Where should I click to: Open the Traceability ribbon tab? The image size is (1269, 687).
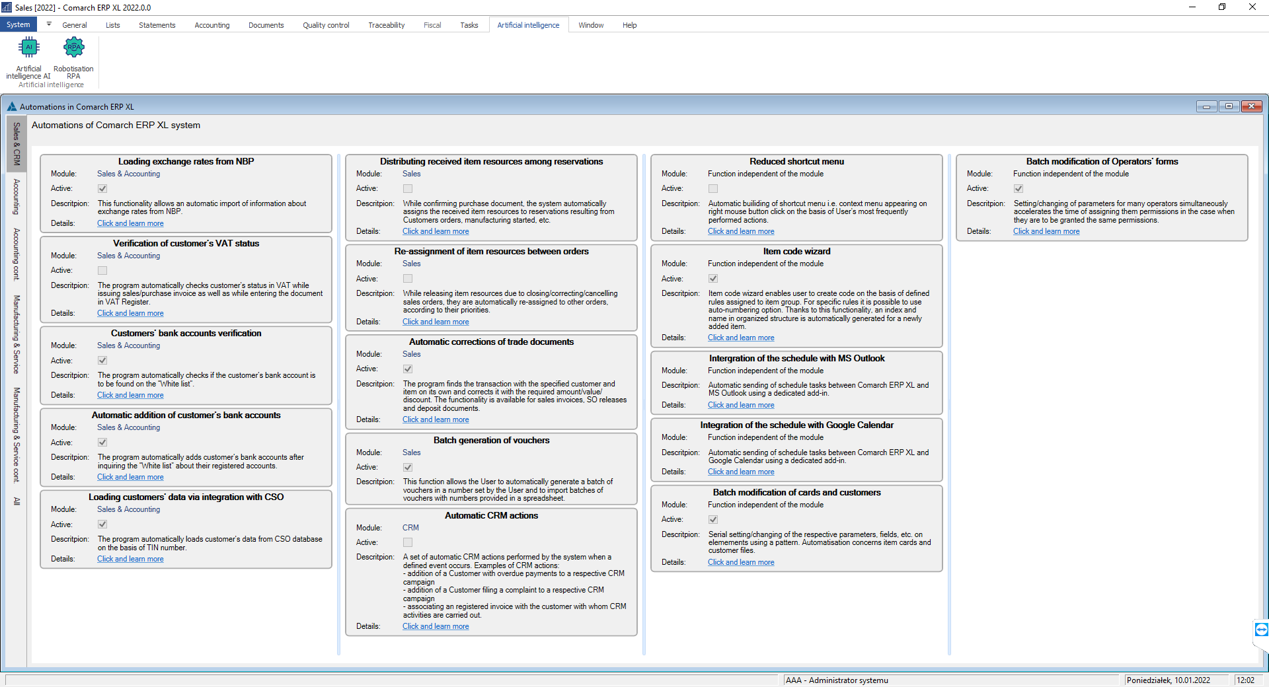point(387,25)
